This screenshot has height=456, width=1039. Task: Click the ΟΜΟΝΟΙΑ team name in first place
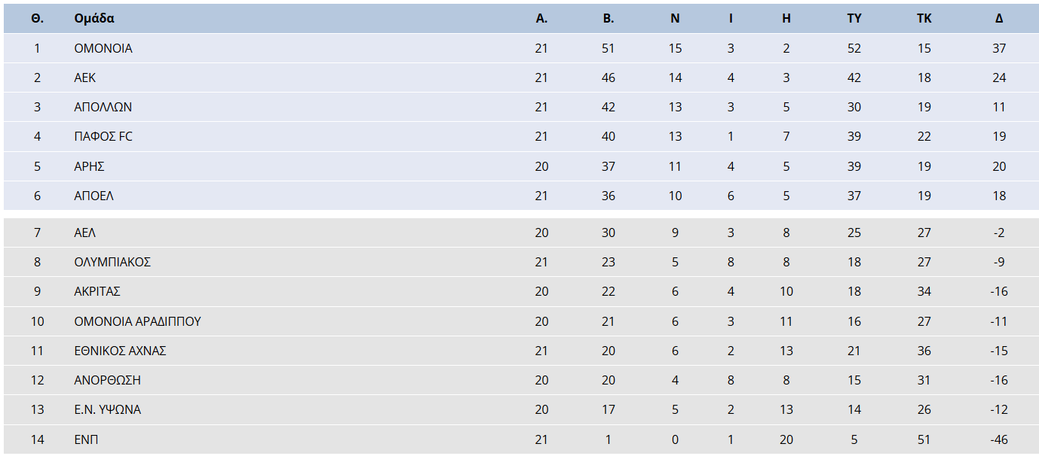[x=103, y=48]
